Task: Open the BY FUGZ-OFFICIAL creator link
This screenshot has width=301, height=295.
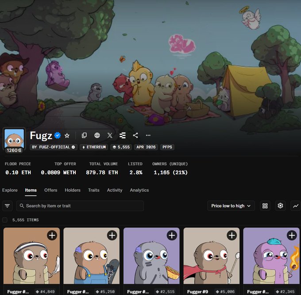Action: (x=54, y=147)
